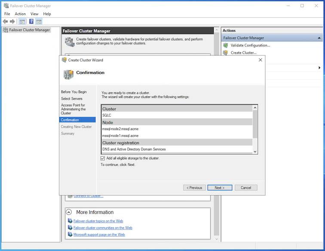325x251 pixels.
Task: Expand the submenu arrow in the Actions pane
Action: click(319, 67)
